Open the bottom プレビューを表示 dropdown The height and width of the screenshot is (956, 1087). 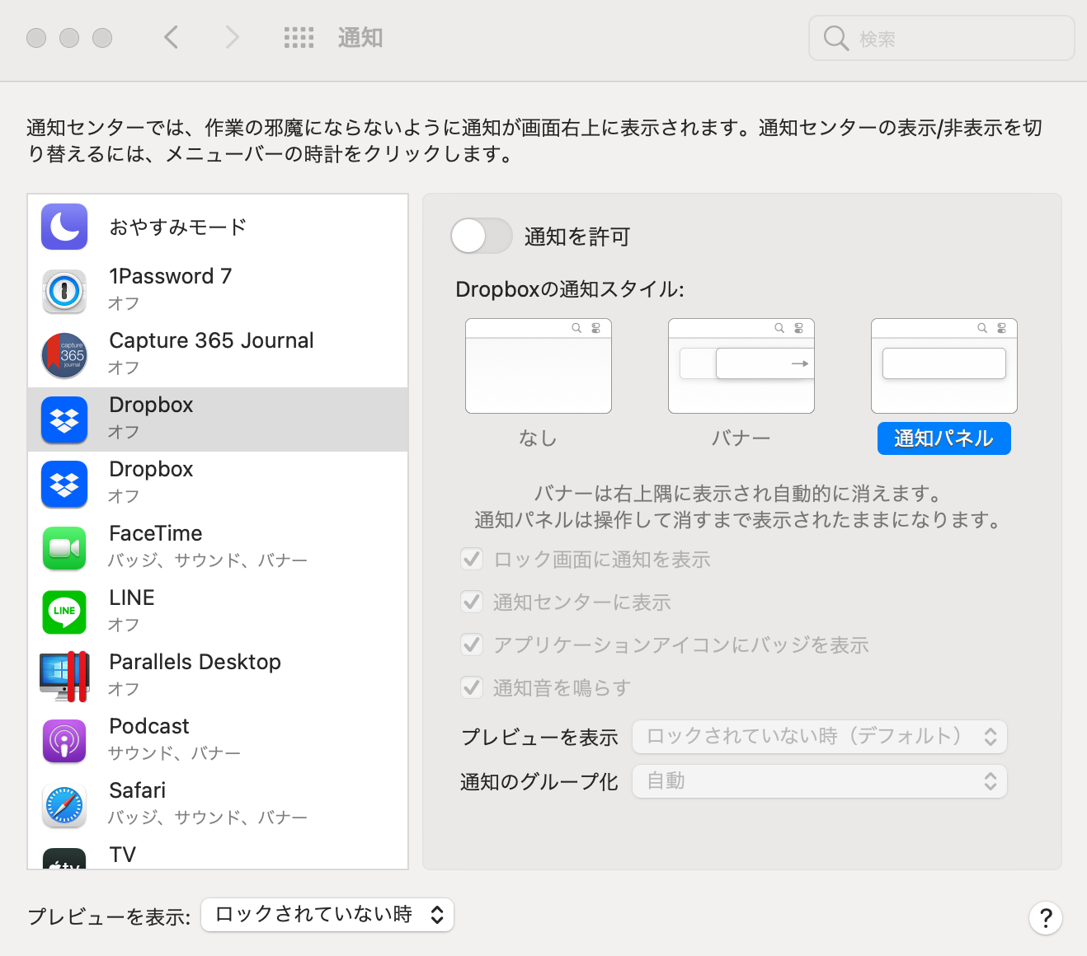tap(327, 914)
